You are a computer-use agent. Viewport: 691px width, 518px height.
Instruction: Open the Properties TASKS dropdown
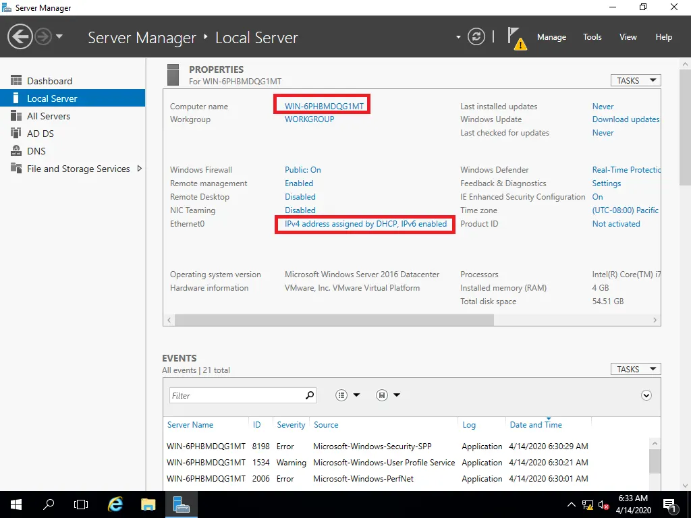coord(636,81)
